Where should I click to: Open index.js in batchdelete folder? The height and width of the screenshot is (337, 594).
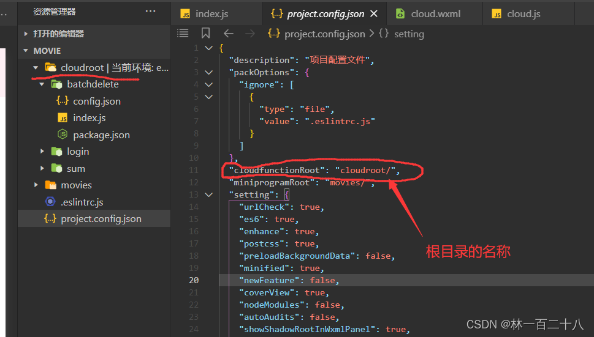click(x=89, y=118)
